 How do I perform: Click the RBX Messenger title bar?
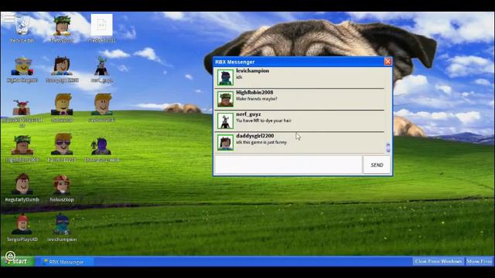point(302,62)
